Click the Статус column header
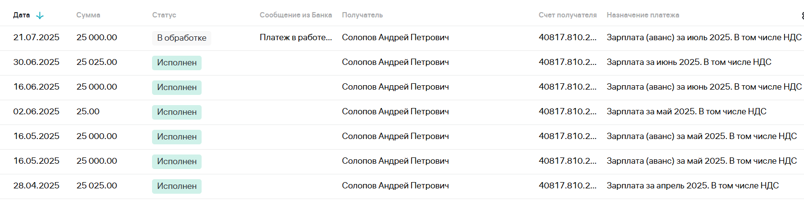This screenshot has height=201, width=804. coord(164,15)
